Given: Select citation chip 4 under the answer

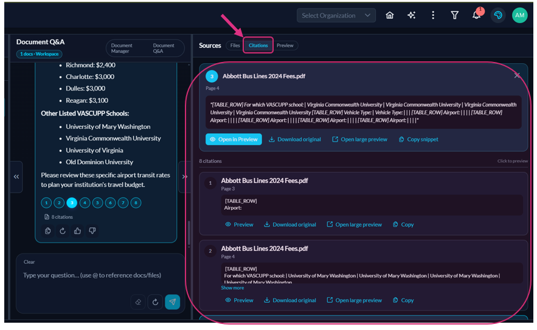Looking at the screenshot, I should click(x=85, y=202).
